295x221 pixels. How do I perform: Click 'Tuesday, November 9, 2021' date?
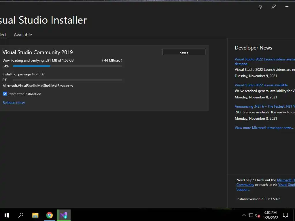[x=256, y=76]
